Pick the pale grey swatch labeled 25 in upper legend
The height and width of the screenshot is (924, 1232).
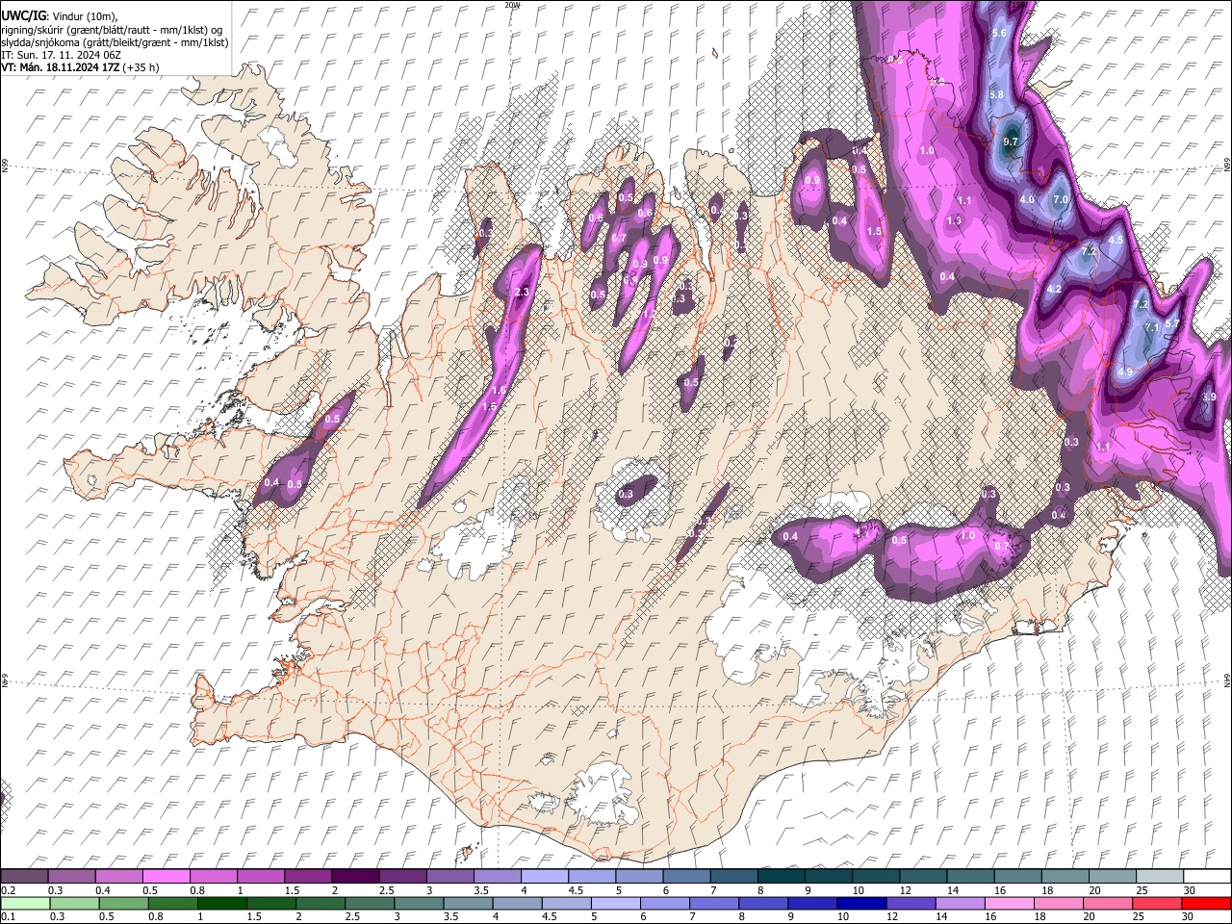tap(1160, 877)
